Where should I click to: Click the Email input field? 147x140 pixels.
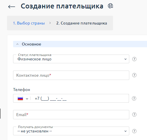click(x=71, y=115)
